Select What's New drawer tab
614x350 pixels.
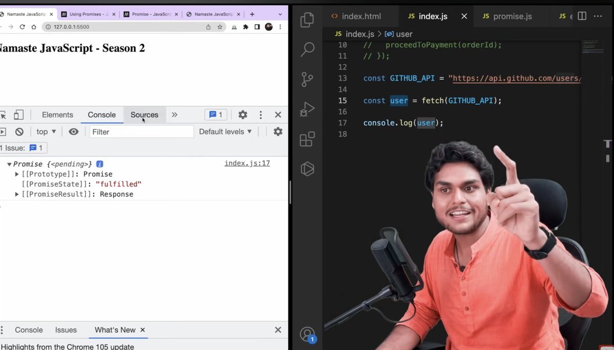pyautogui.click(x=115, y=330)
